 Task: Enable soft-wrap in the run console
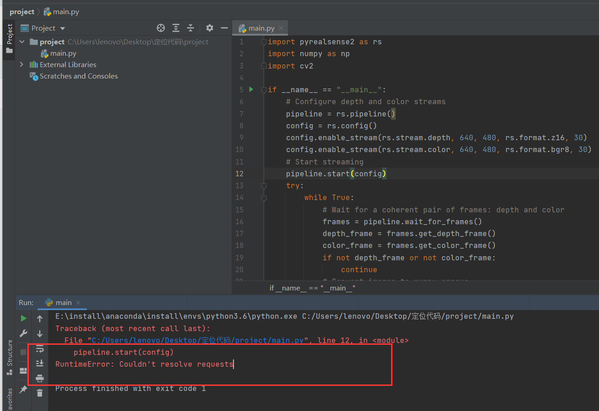pyautogui.click(x=40, y=348)
